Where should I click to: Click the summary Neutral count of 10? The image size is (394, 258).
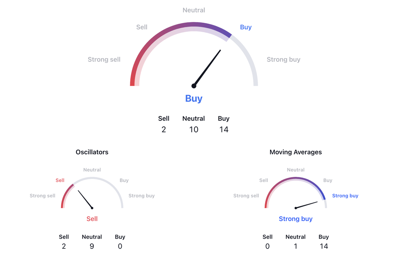pos(194,130)
